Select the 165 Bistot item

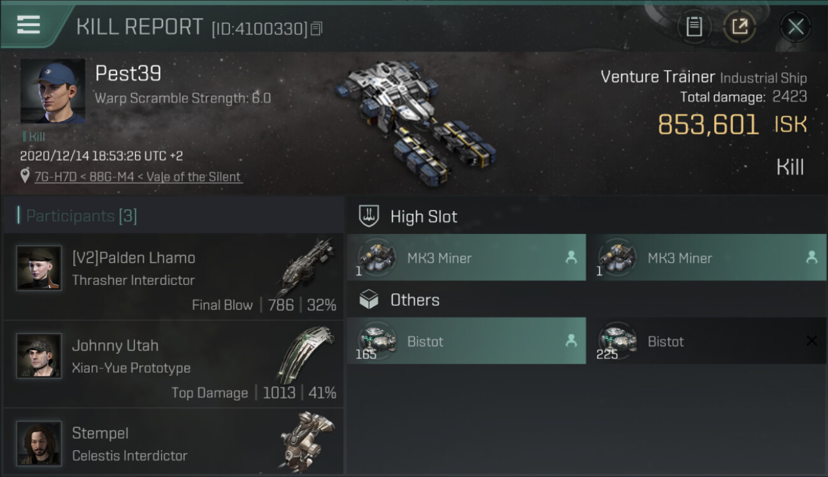point(466,341)
